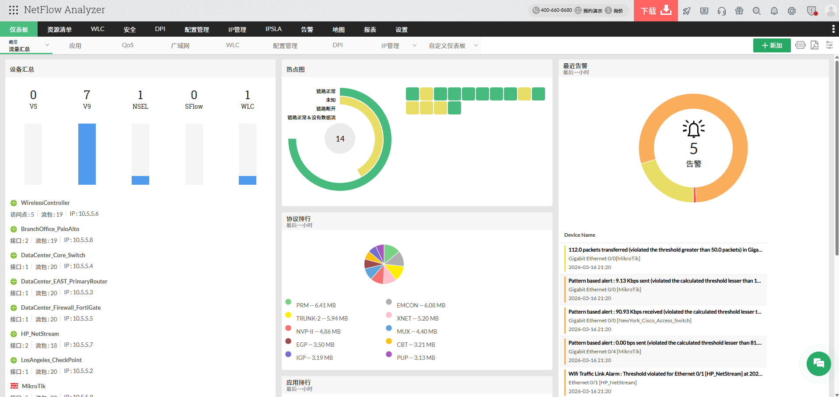Open the global search icon

click(756, 10)
